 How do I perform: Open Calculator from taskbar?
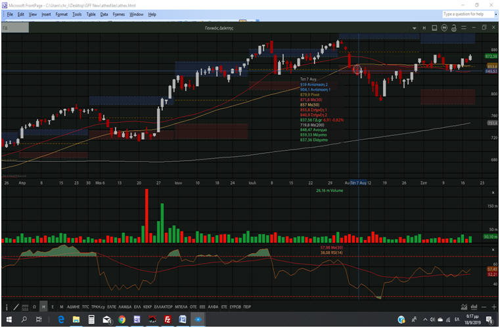(91, 319)
